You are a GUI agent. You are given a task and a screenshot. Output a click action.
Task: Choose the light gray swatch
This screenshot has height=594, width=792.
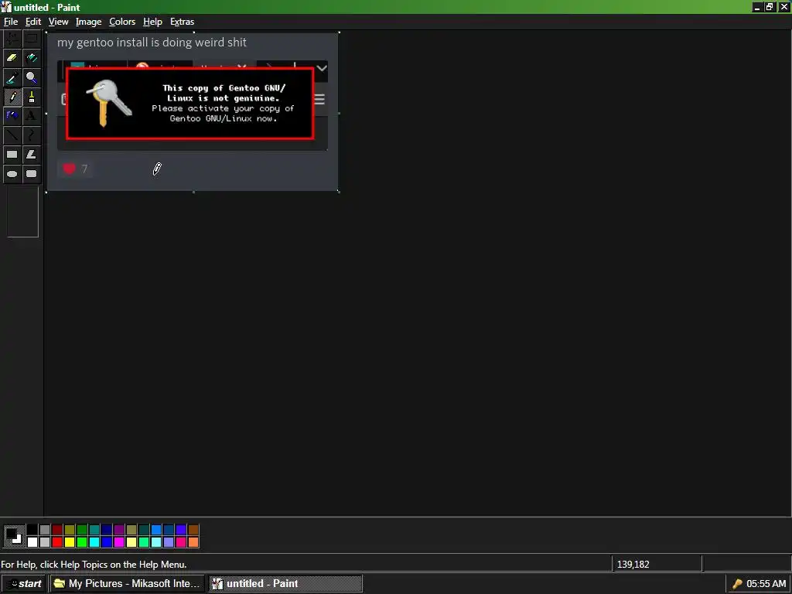coord(44,542)
